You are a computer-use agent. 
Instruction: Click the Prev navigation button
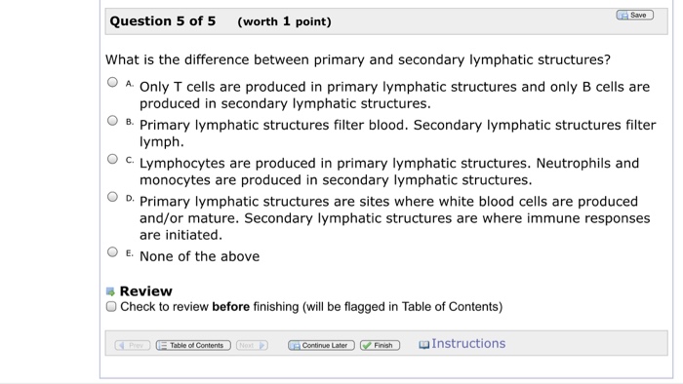pyautogui.click(x=133, y=345)
